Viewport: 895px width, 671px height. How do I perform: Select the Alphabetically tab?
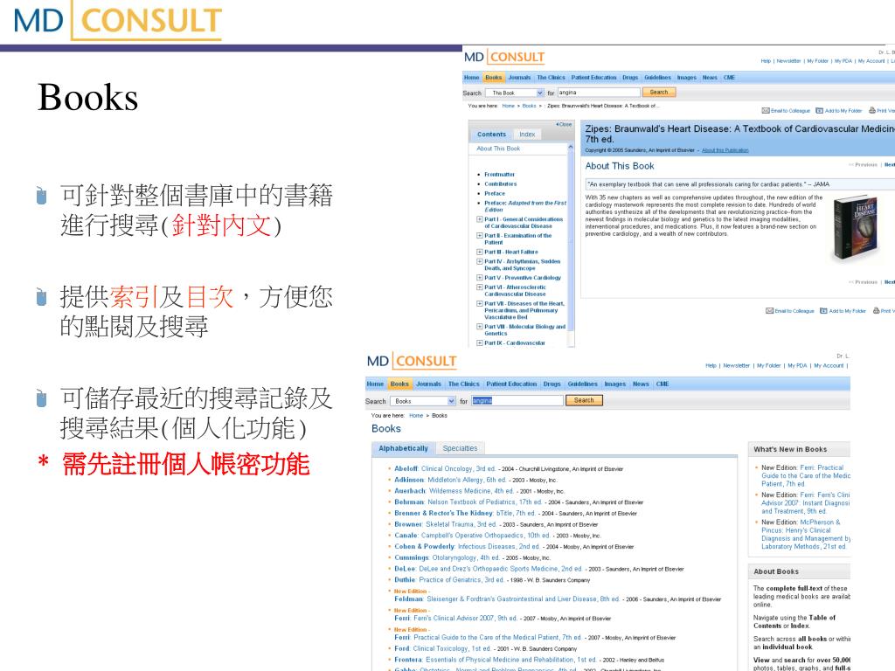[x=403, y=448]
